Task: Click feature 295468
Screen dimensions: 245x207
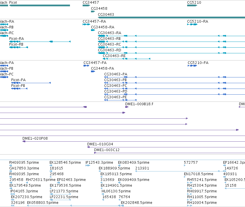Action: pos(57,174)
